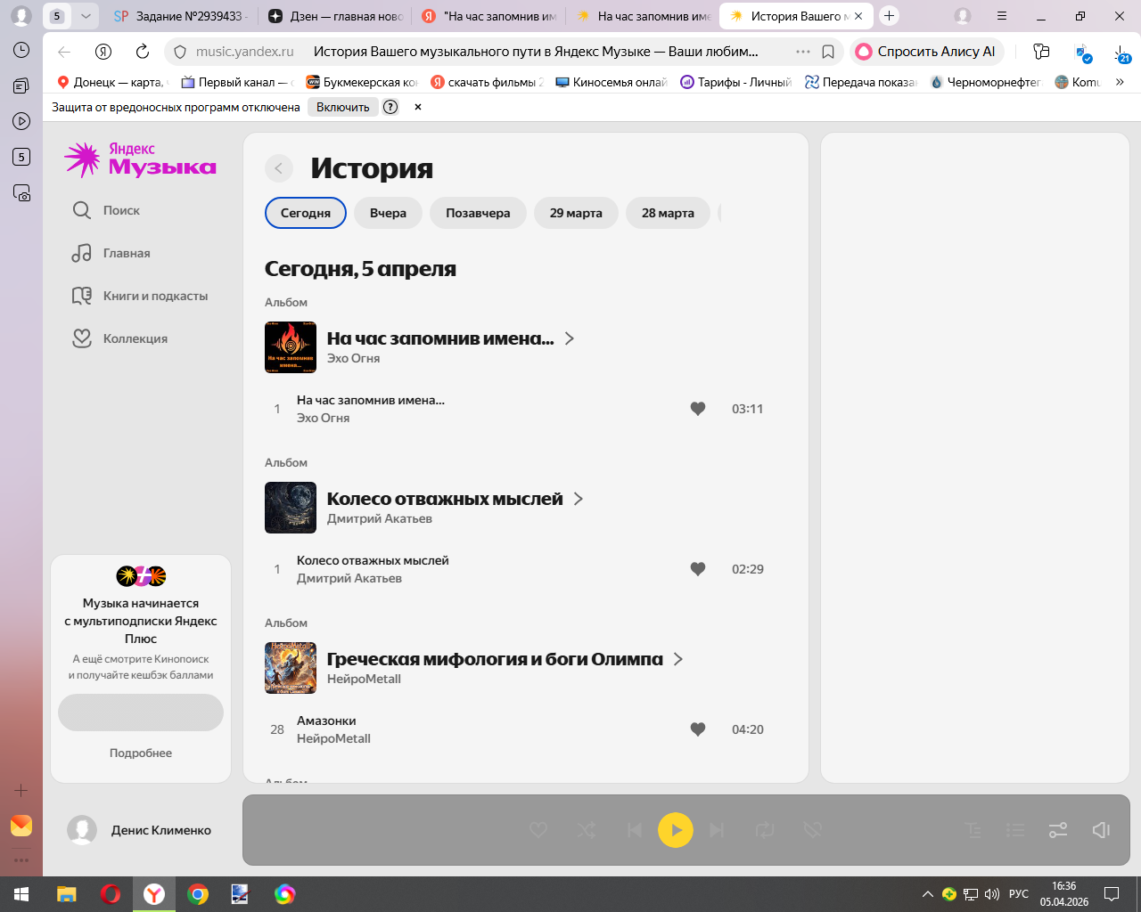
Task: Show more bookmarks chevron
Action: click(1120, 82)
